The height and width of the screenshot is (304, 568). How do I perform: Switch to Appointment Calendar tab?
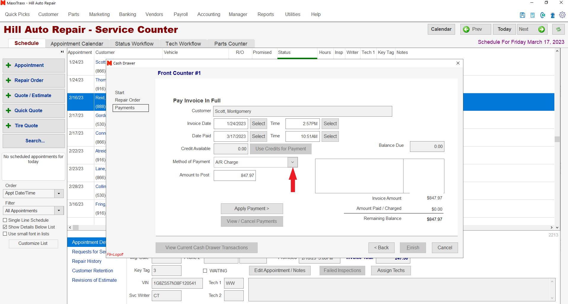77,44
